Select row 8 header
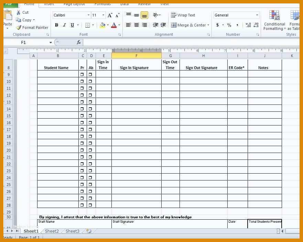 [9, 65]
